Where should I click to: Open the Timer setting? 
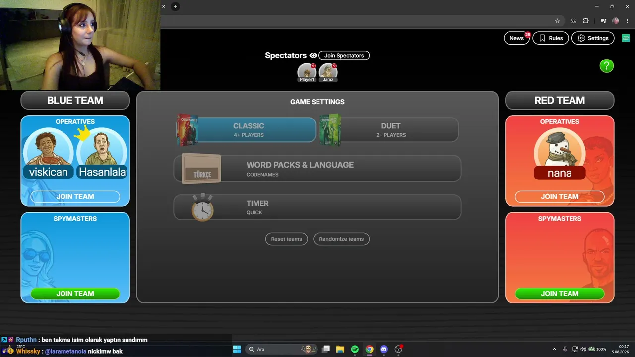(x=317, y=207)
